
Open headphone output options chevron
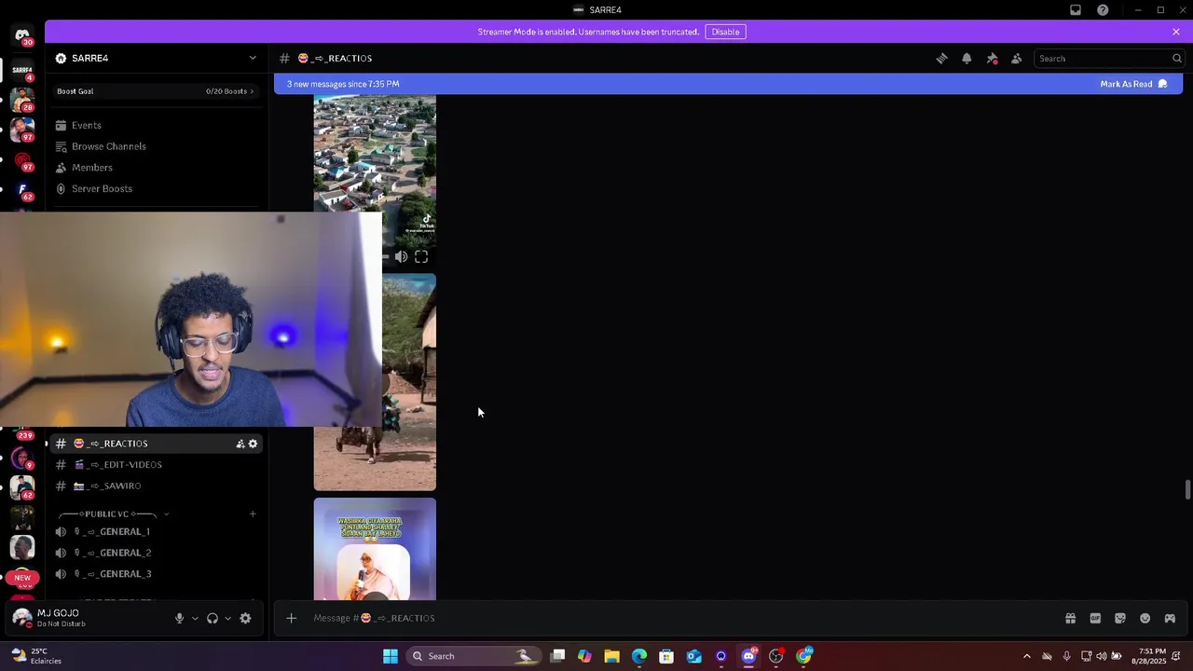coord(227,618)
